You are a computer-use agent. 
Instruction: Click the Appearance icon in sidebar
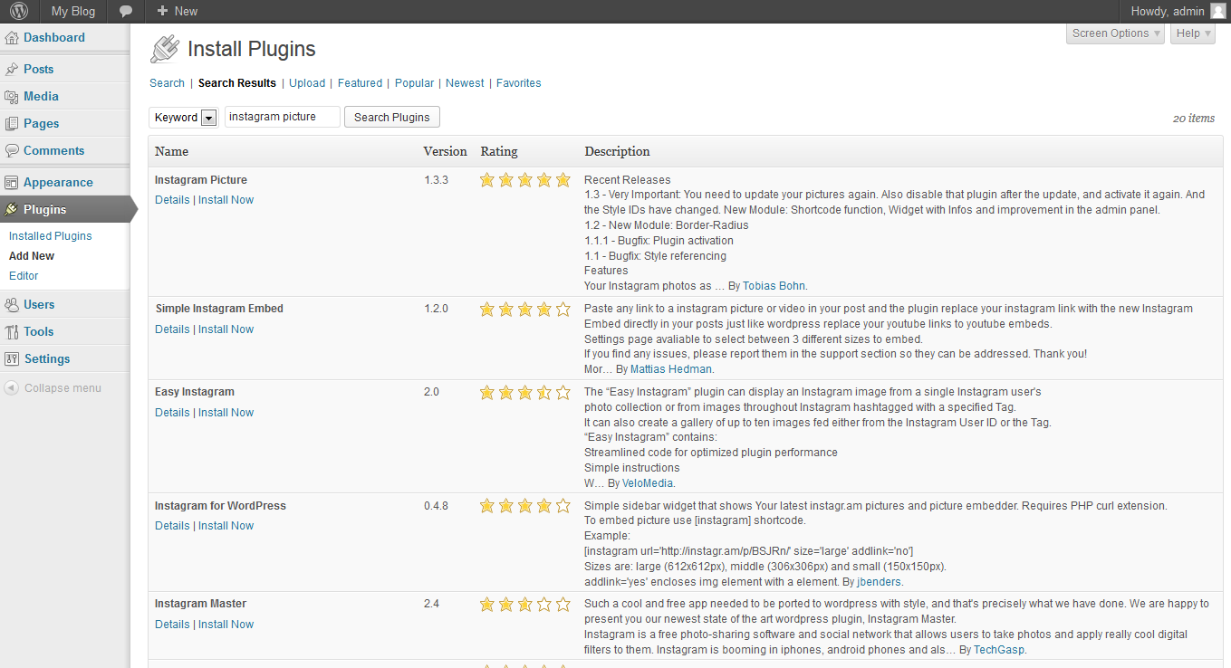12,183
